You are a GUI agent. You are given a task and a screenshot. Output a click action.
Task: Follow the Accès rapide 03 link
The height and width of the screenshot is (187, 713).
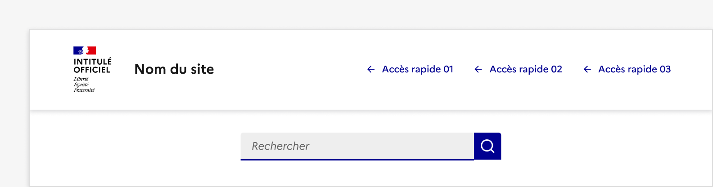click(634, 69)
